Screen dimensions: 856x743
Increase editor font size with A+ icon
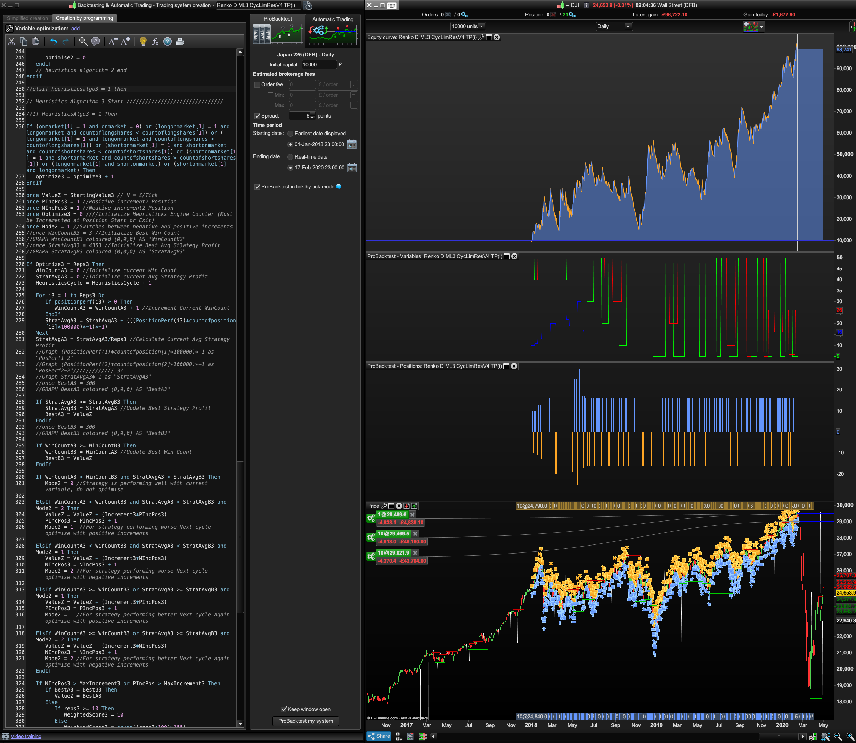[125, 41]
